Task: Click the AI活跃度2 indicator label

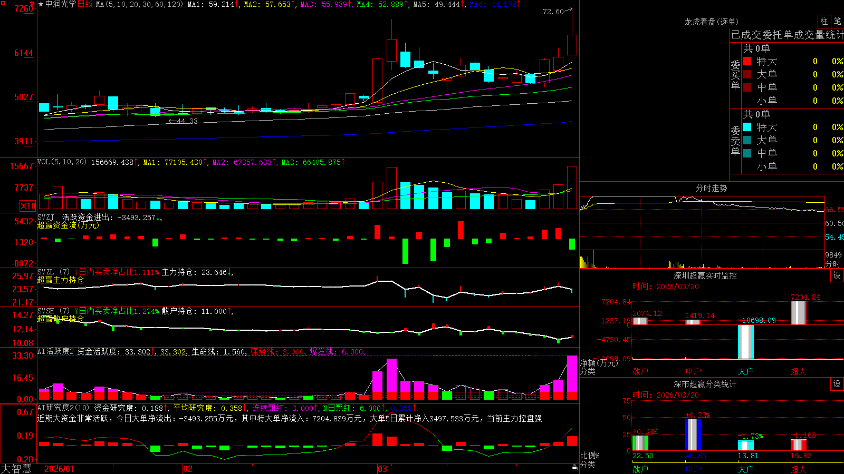Action: click(56, 351)
